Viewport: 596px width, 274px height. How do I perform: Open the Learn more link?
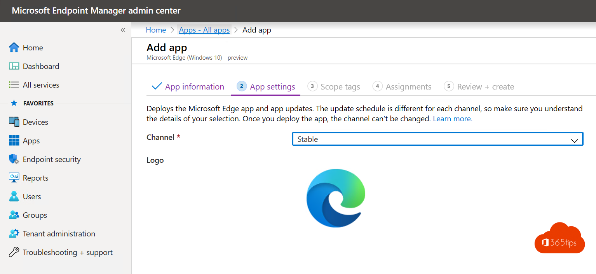(453, 119)
